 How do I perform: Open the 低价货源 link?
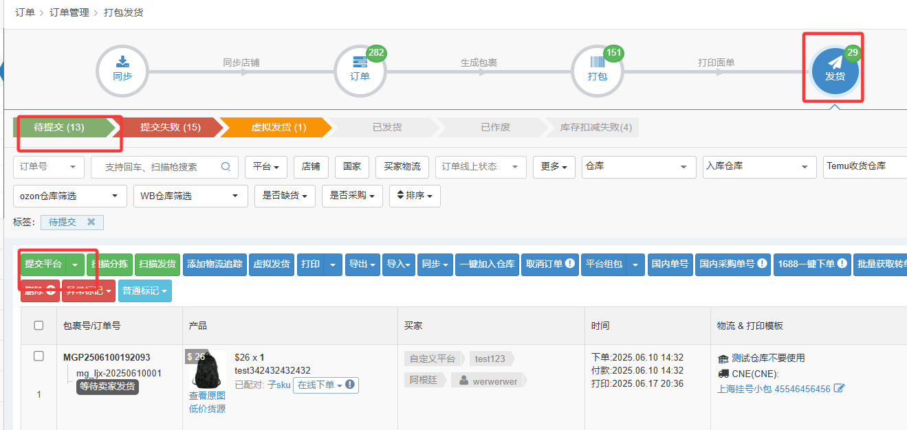(x=207, y=409)
